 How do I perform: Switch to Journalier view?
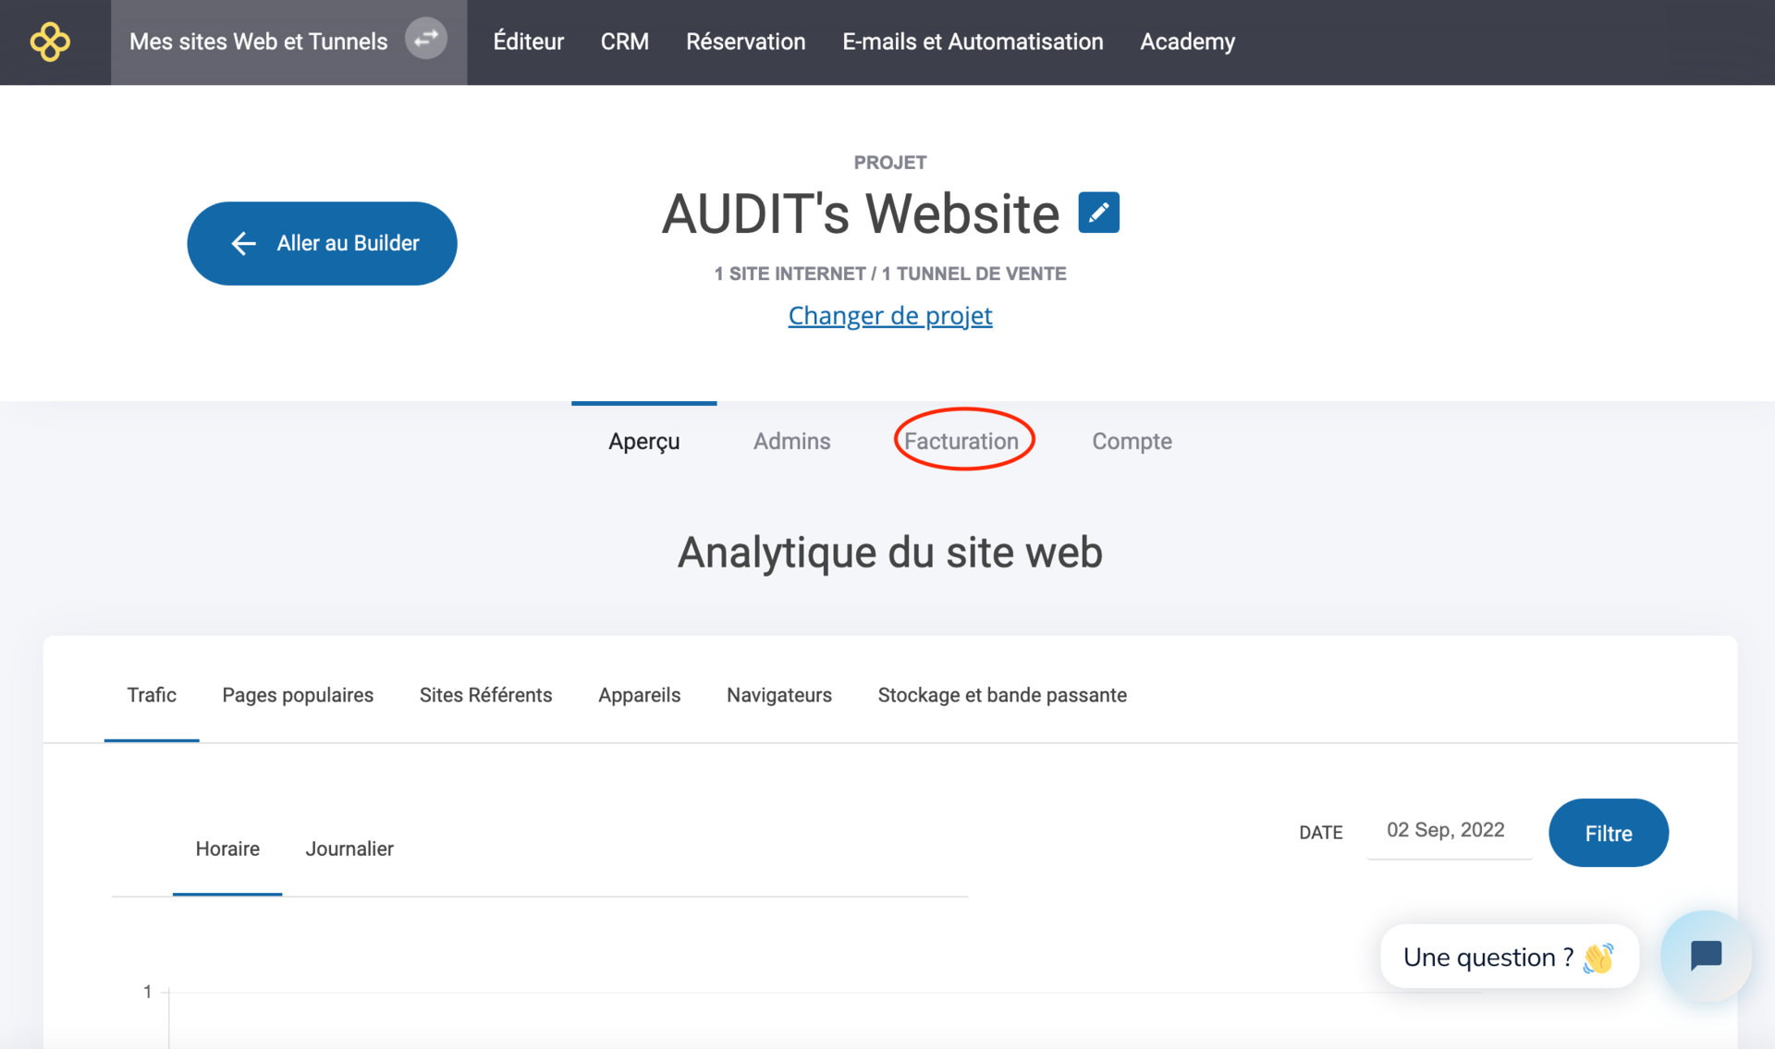click(x=349, y=848)
